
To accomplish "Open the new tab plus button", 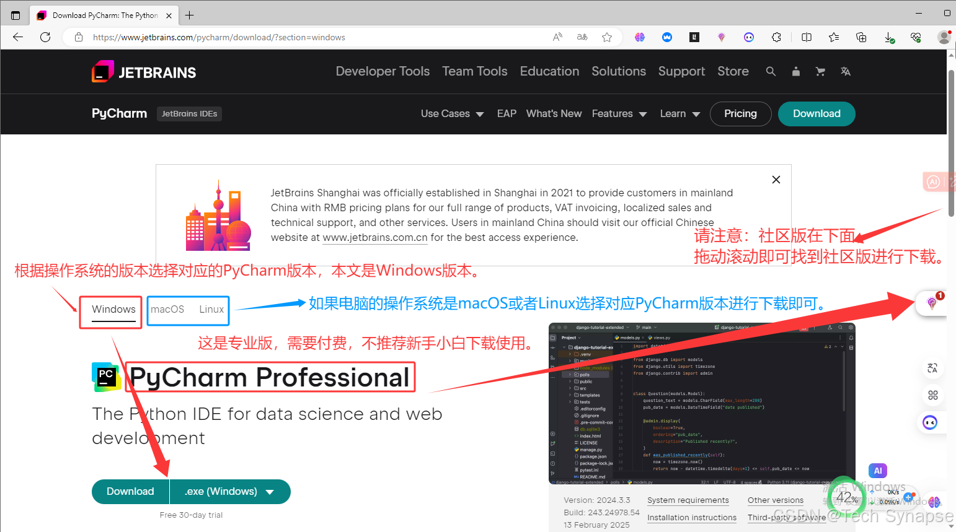I will (x=190, y=15).
